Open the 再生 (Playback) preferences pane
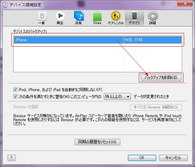195x167 pixels. 60,18
